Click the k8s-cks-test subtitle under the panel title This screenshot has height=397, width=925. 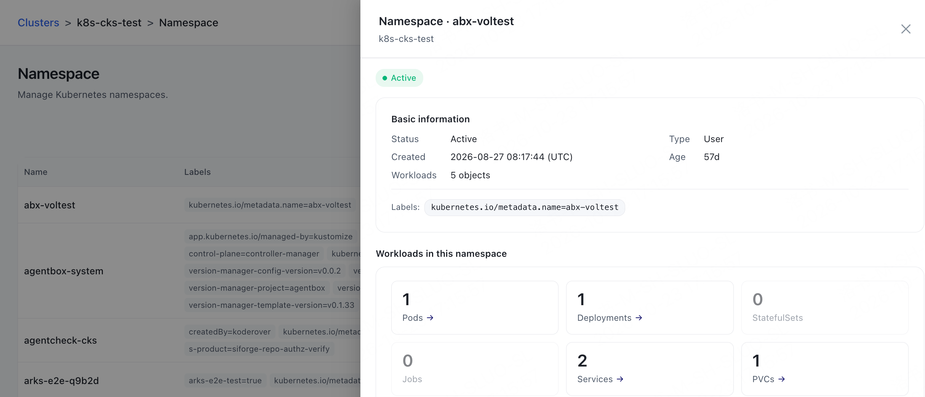(406, 39)
